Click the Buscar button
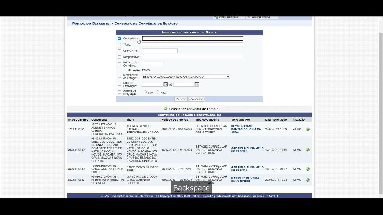 pyautogui.click(x=181, y=99)
